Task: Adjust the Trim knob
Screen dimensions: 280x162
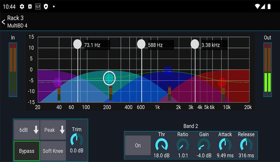Action: tap(77, 140)
